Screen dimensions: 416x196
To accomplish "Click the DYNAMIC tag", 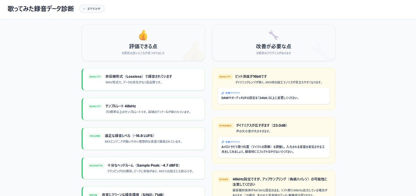I will point(225,125).
